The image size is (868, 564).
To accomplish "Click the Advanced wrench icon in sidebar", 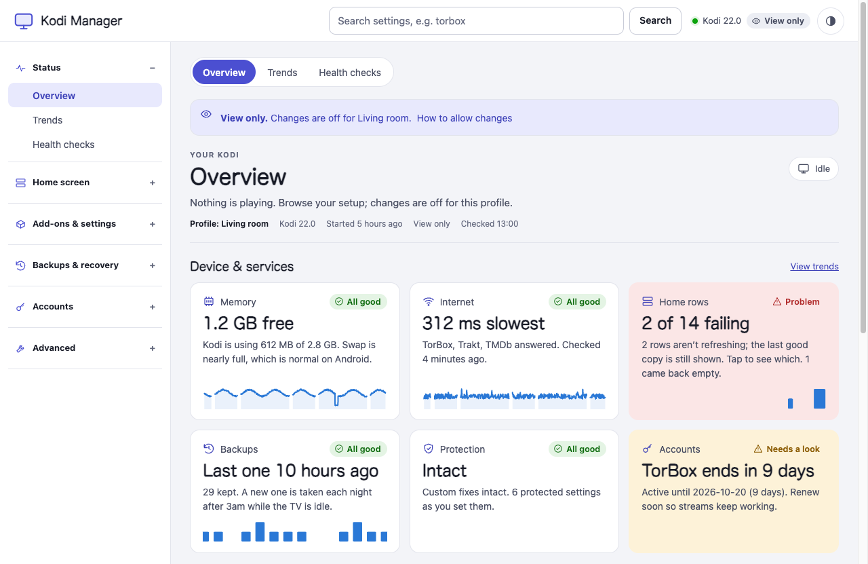I will [x=20, y=348].
